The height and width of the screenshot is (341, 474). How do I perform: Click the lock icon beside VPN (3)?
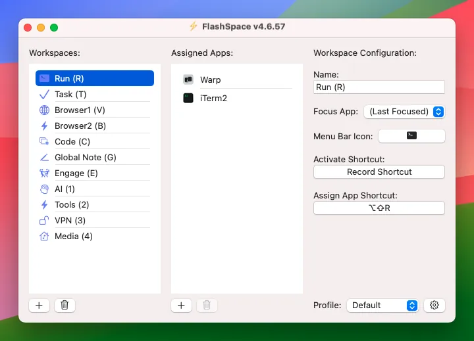tap(44, 221)
